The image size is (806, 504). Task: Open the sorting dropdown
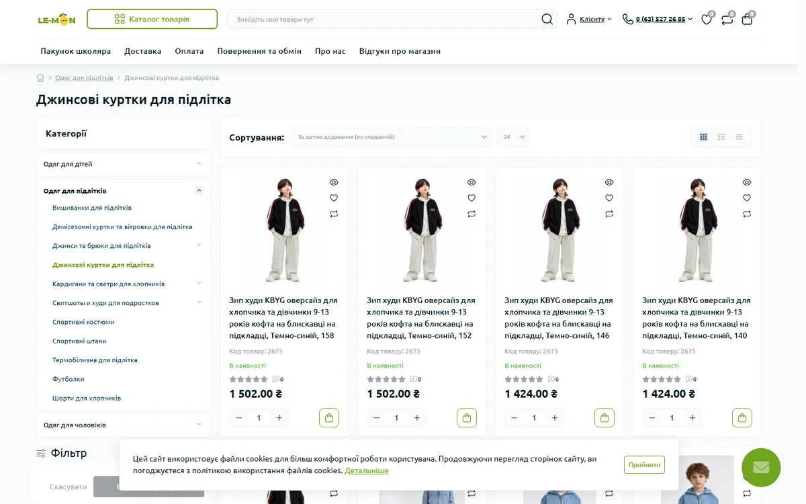[x=392, y=137]
